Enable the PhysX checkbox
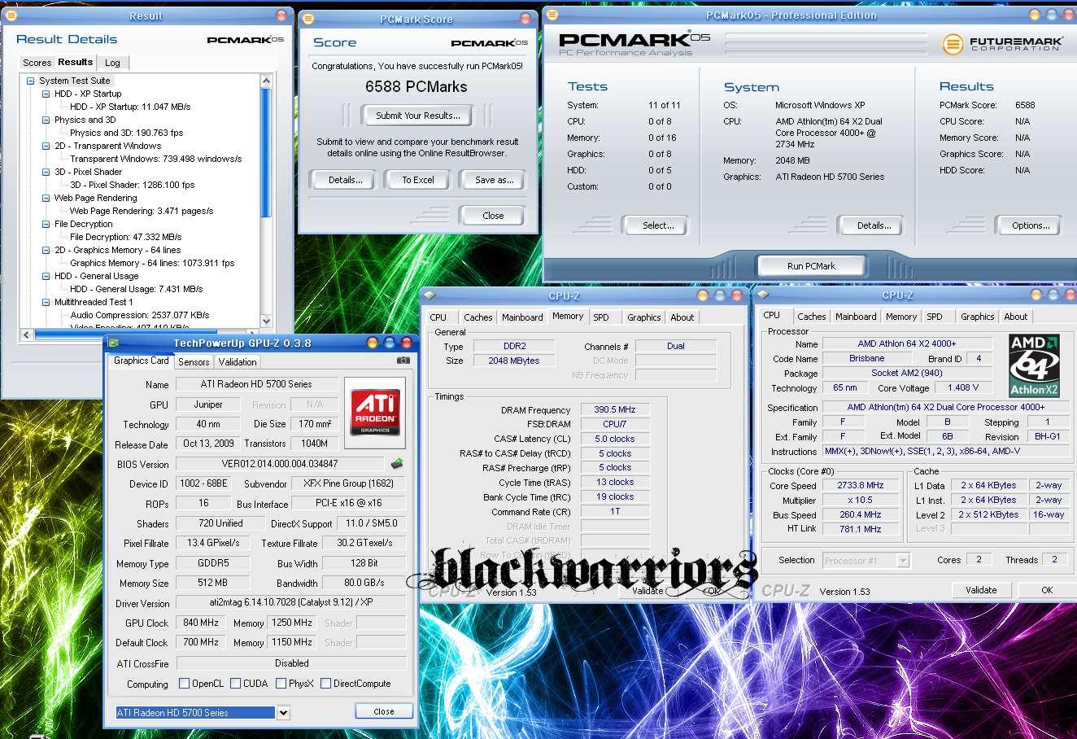 pyautogui.click(x=281, y=684)
